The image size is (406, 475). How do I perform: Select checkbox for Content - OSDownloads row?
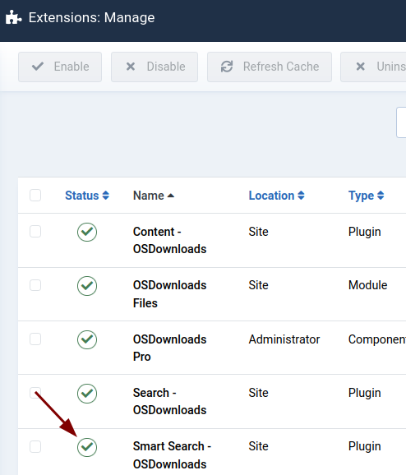point(35,232)
